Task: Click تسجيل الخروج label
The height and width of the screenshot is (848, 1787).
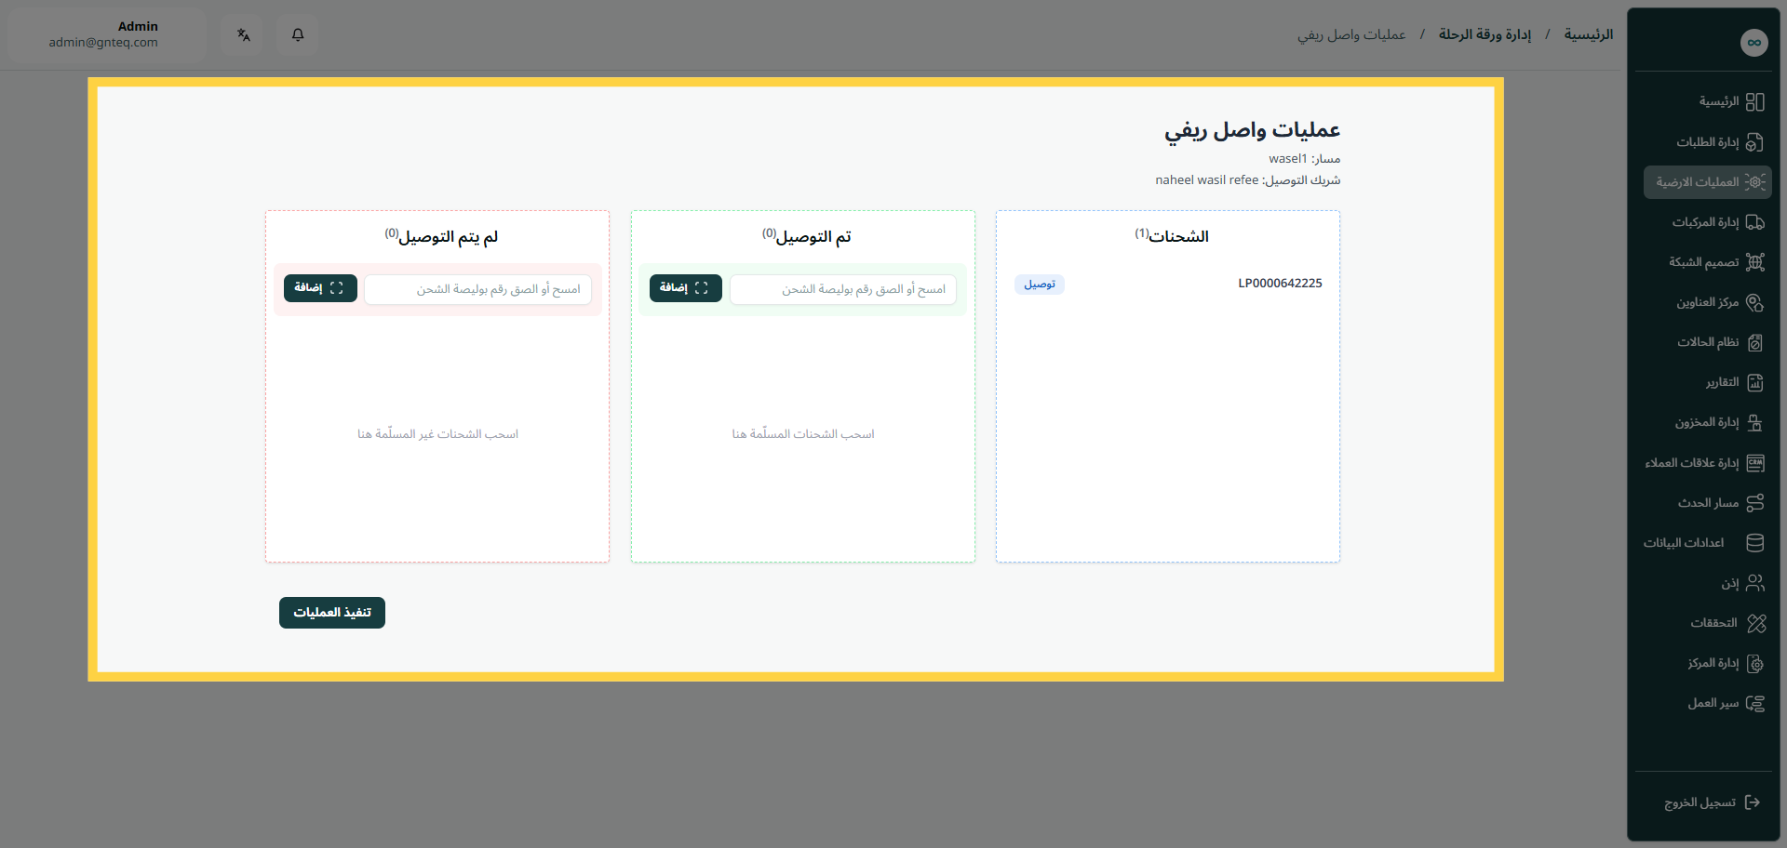Action: 1700,802
